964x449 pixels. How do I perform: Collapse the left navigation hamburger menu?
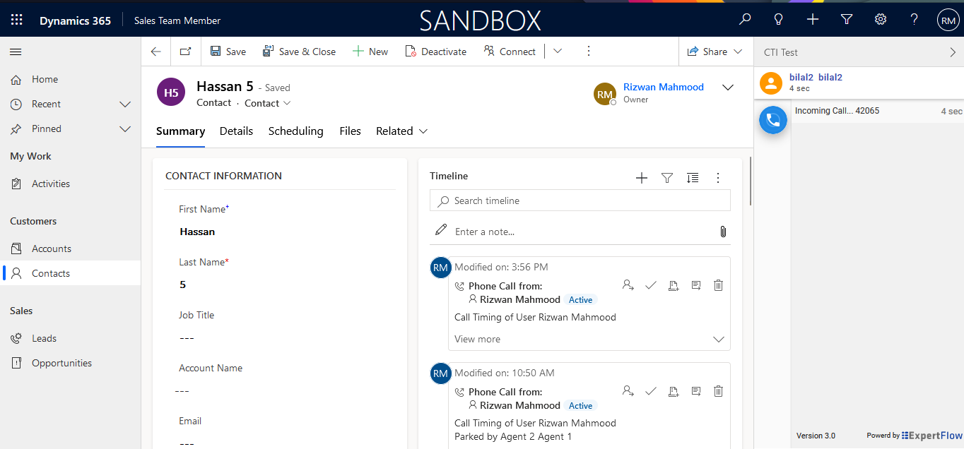[x=16, y=52]
